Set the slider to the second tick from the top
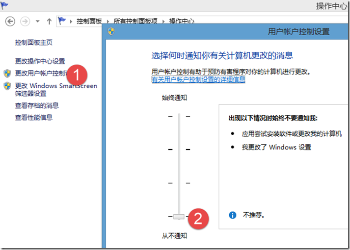 (179, 149)
